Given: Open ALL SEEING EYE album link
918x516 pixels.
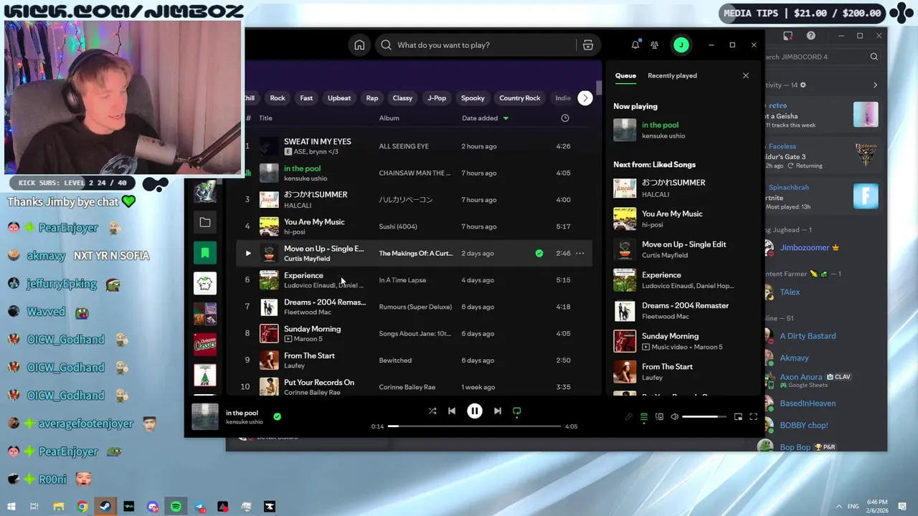Looking at the screenshot, I should click(404, 146).
